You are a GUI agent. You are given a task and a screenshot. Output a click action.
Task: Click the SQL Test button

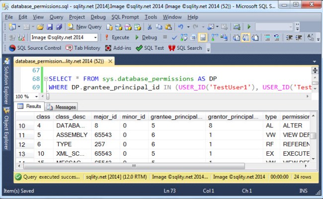[x=150, y=48]
